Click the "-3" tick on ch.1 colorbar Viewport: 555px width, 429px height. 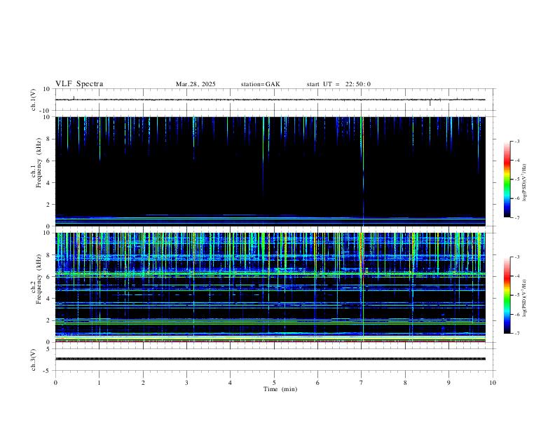point(516,141)
